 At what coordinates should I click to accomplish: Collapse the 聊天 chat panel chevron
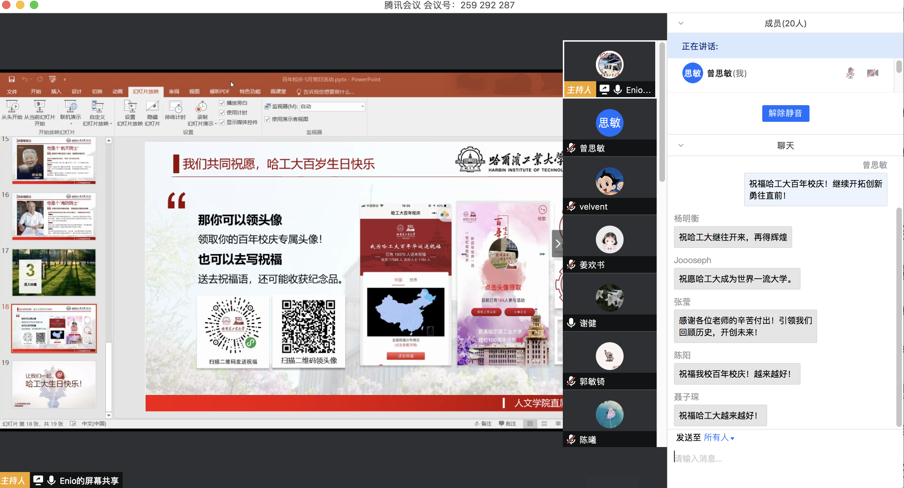(681, 145)
